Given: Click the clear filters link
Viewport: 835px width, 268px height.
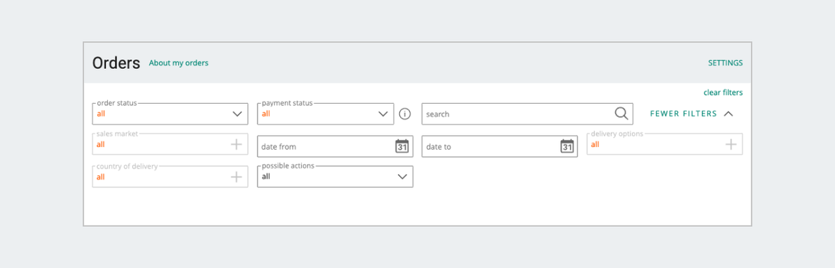Looking at the screenshot, I should click(x=723, y=93).
